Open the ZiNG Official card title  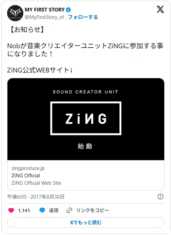tap(26, 176)
